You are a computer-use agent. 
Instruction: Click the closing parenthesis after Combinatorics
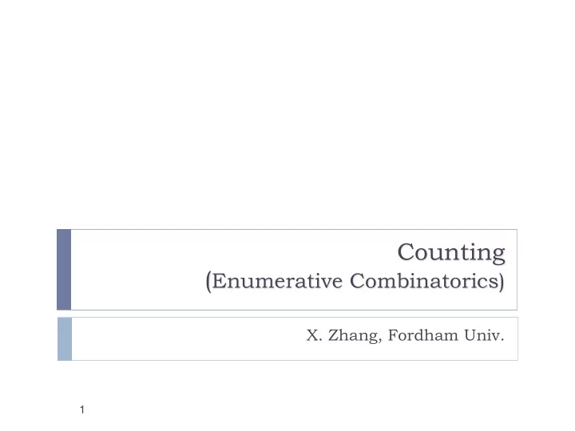502,282
